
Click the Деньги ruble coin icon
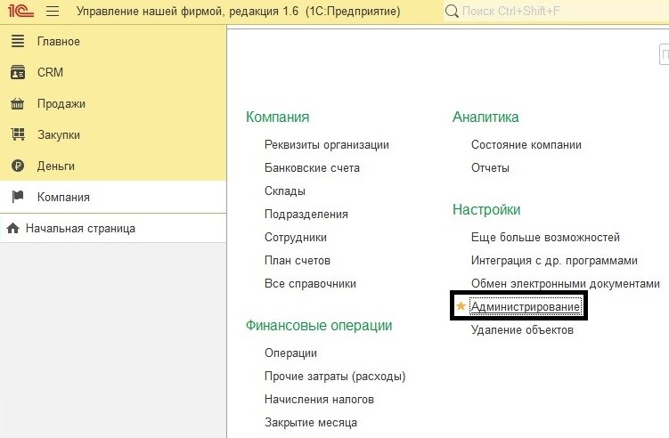click(x=17, y=166)
